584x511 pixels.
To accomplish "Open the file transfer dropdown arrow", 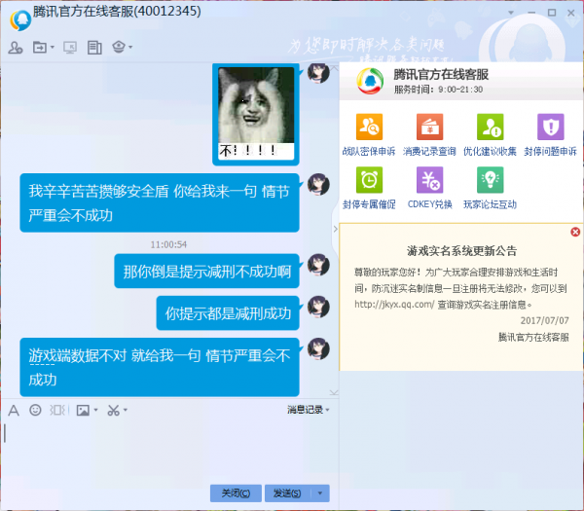I will (x=53, y=48).
